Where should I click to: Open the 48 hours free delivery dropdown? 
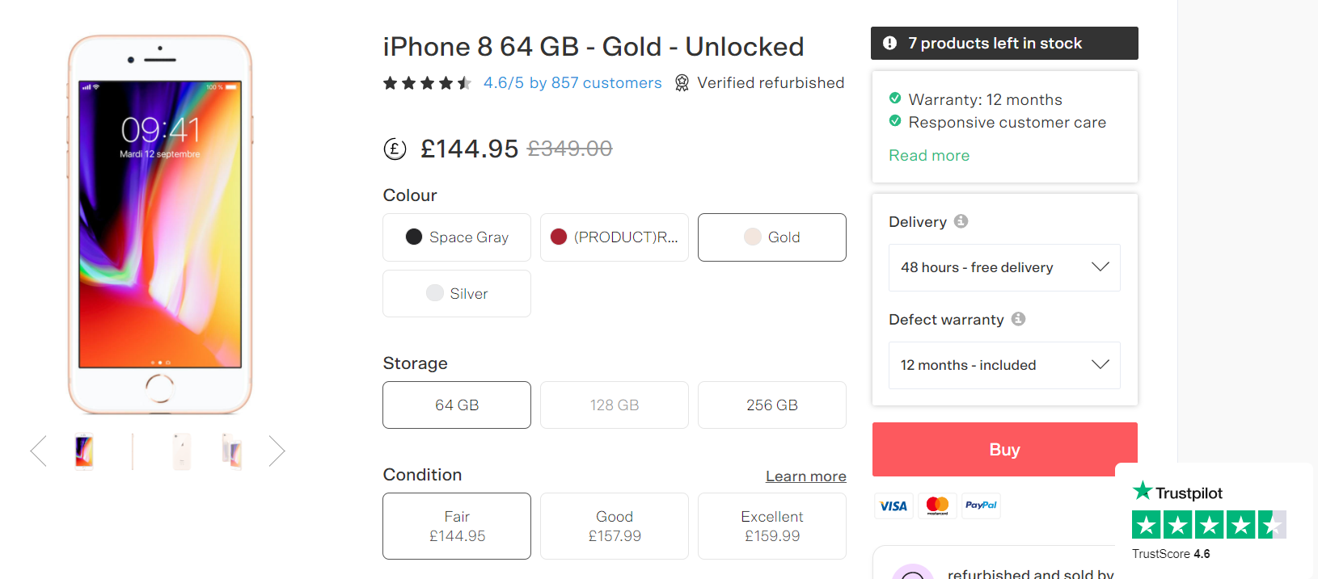click(x=1004, y=267)
